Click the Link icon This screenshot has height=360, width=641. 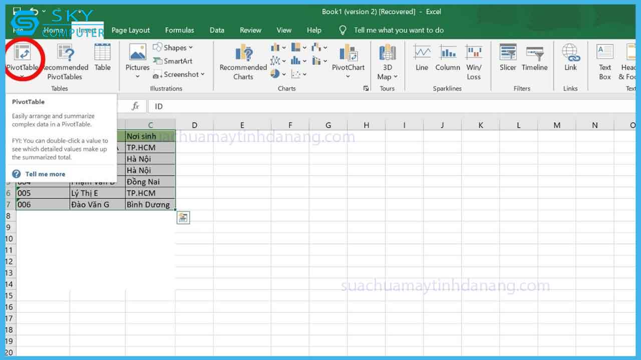pyautogui.click(x=570, y=52)
